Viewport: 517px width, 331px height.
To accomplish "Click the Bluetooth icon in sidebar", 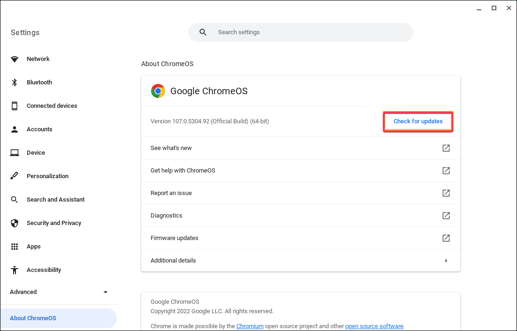I will 15,83.
